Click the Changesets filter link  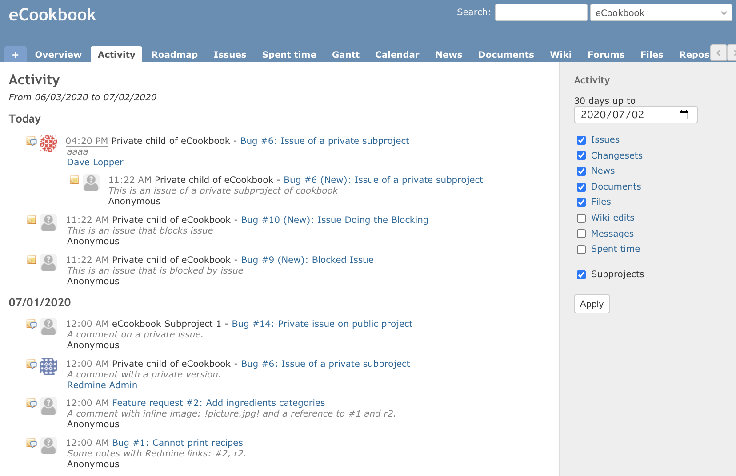616,155
